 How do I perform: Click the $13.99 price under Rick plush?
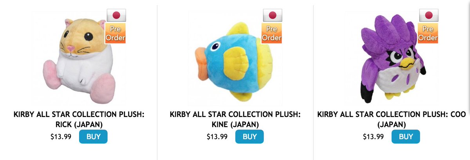(61, 137)
